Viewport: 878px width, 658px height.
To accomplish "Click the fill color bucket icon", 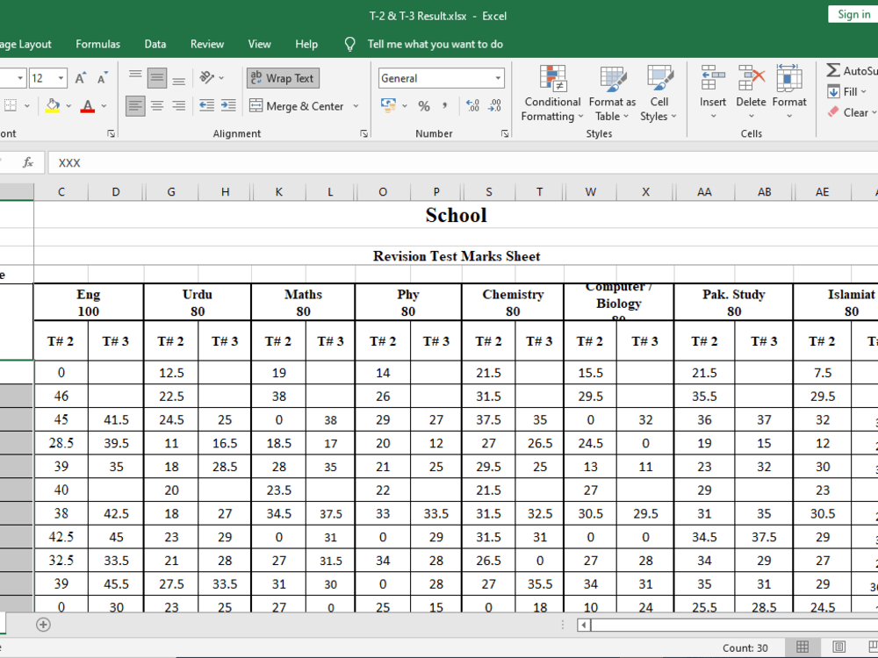I will tap(53, 105).
